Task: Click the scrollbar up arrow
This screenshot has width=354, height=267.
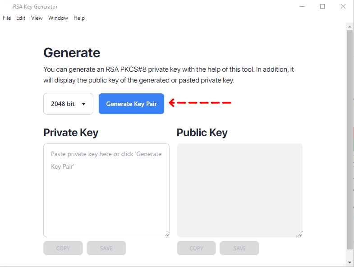Action: pos(349,26)
